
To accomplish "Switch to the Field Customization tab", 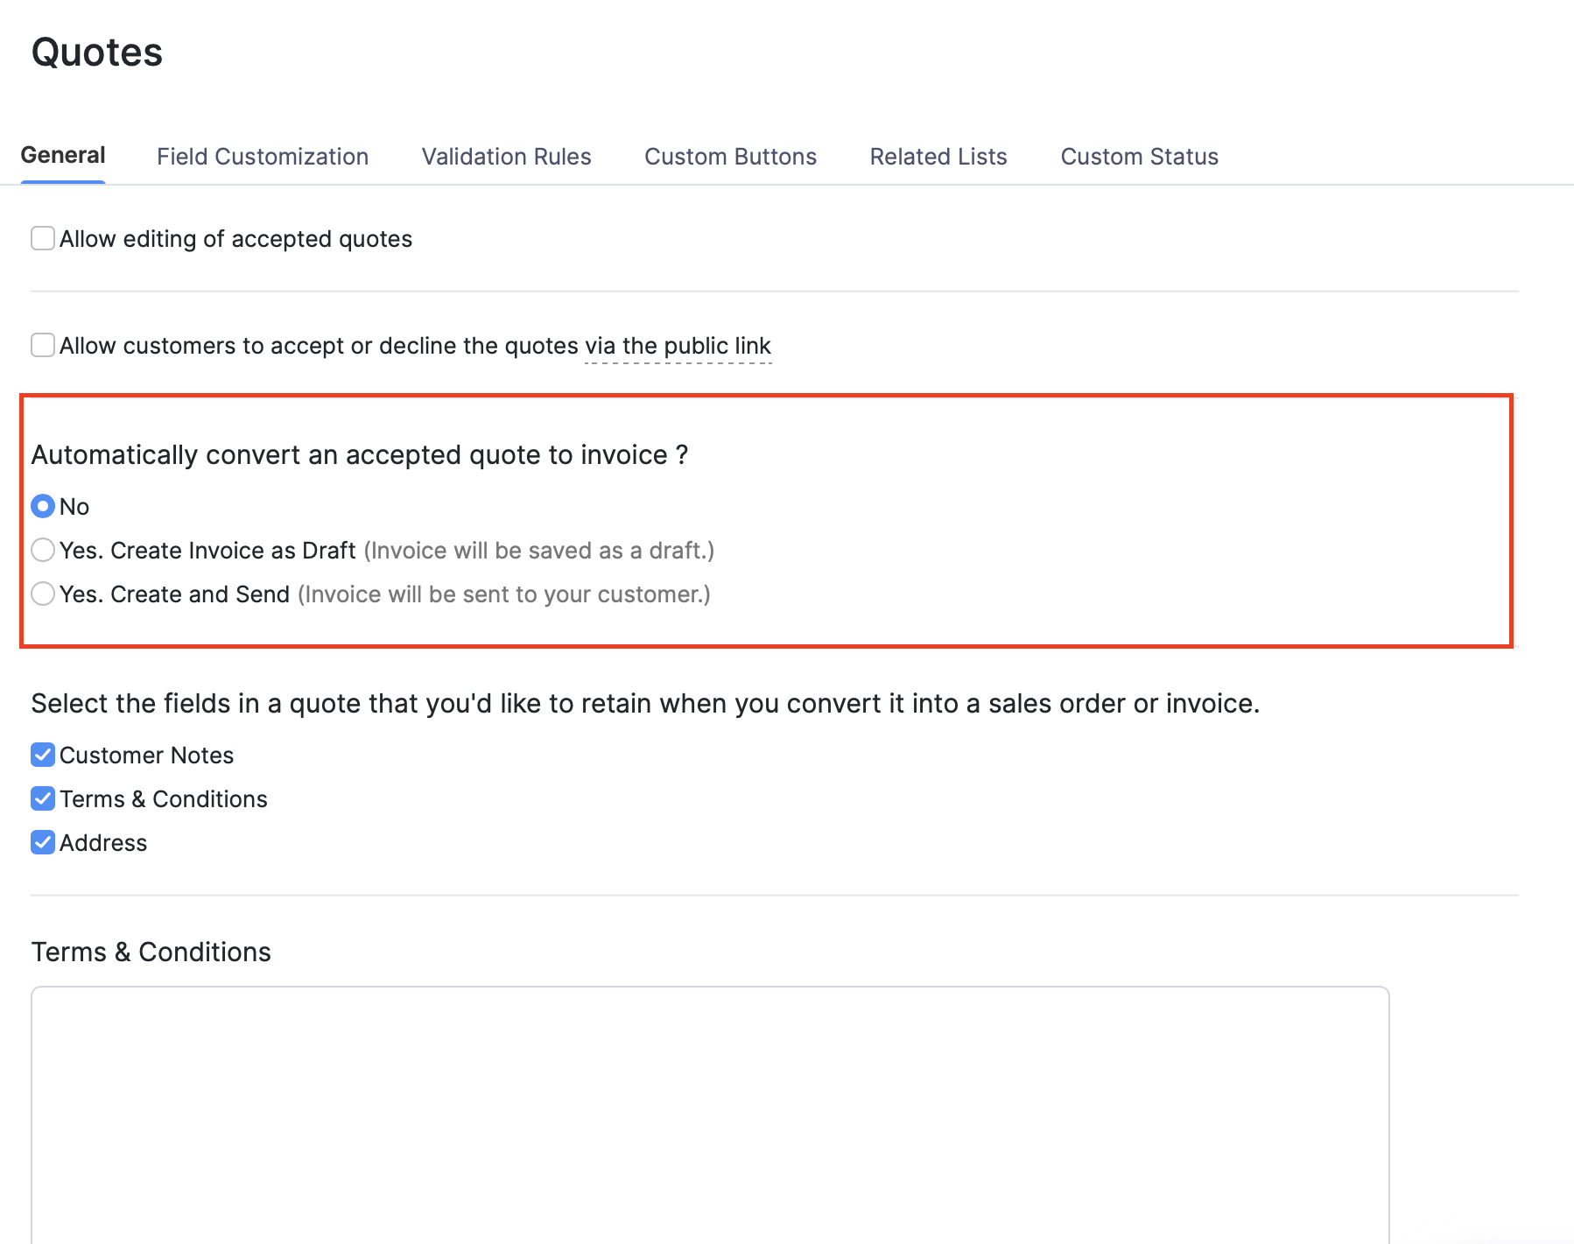I will [262, 156].
